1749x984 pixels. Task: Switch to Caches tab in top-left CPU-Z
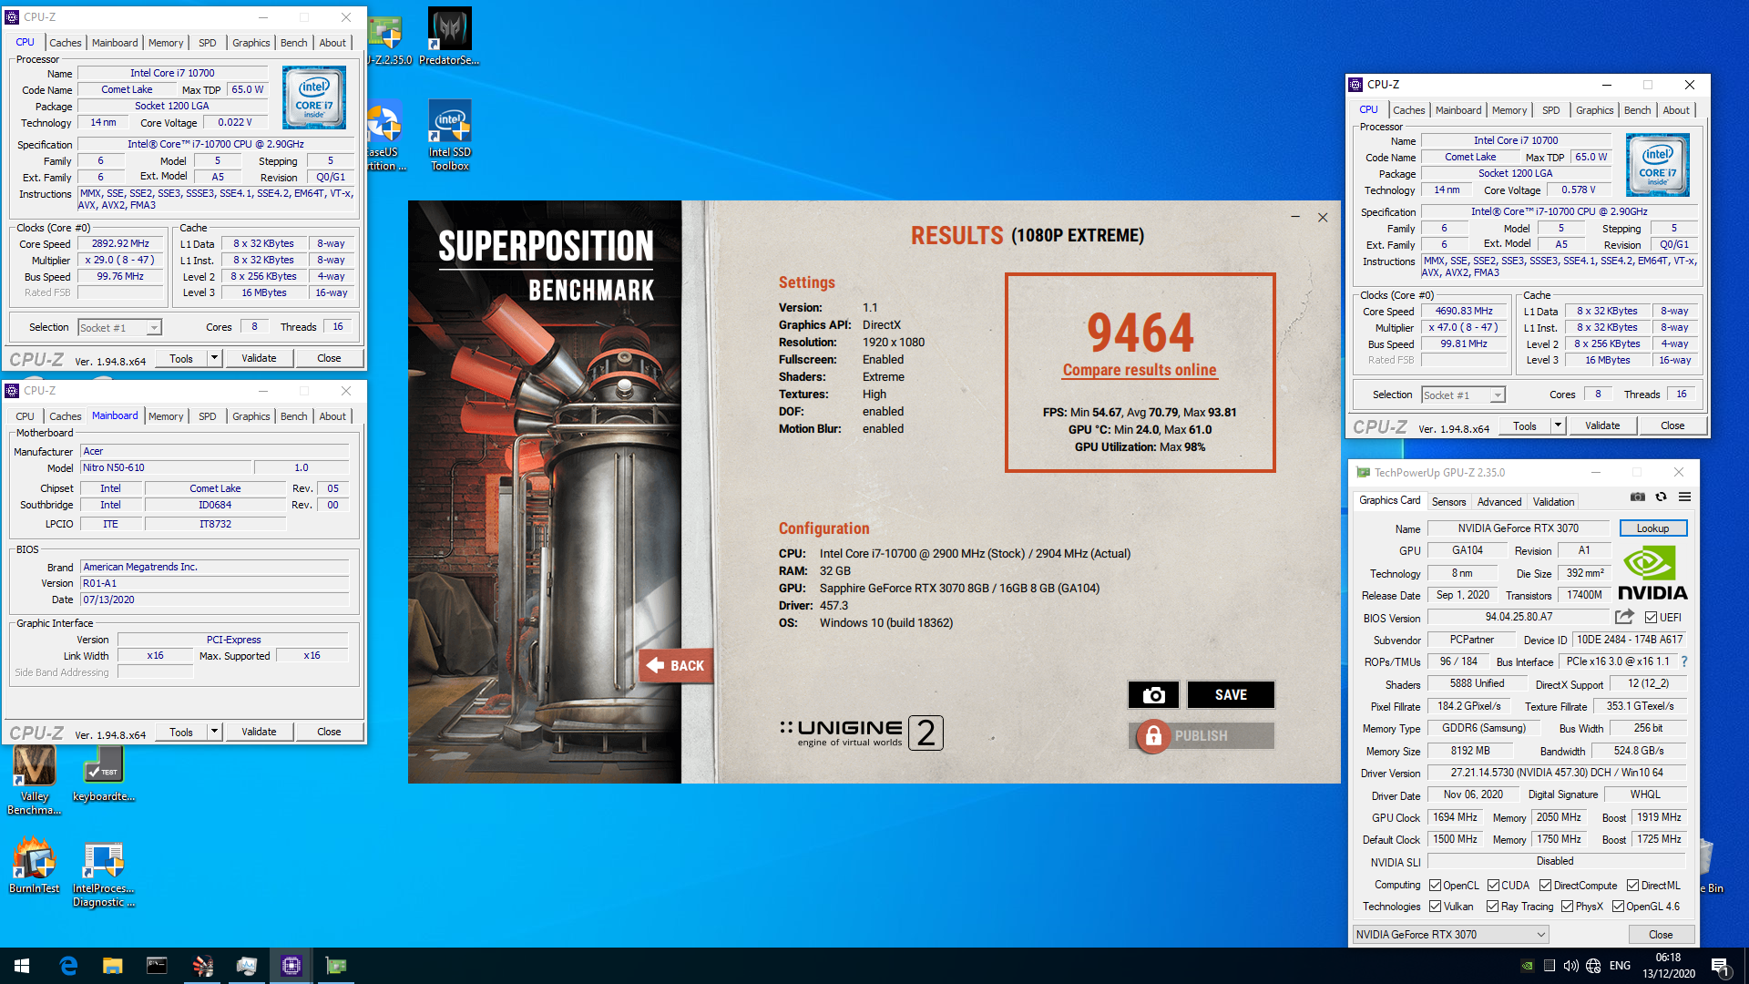click(x=65, y=43)
